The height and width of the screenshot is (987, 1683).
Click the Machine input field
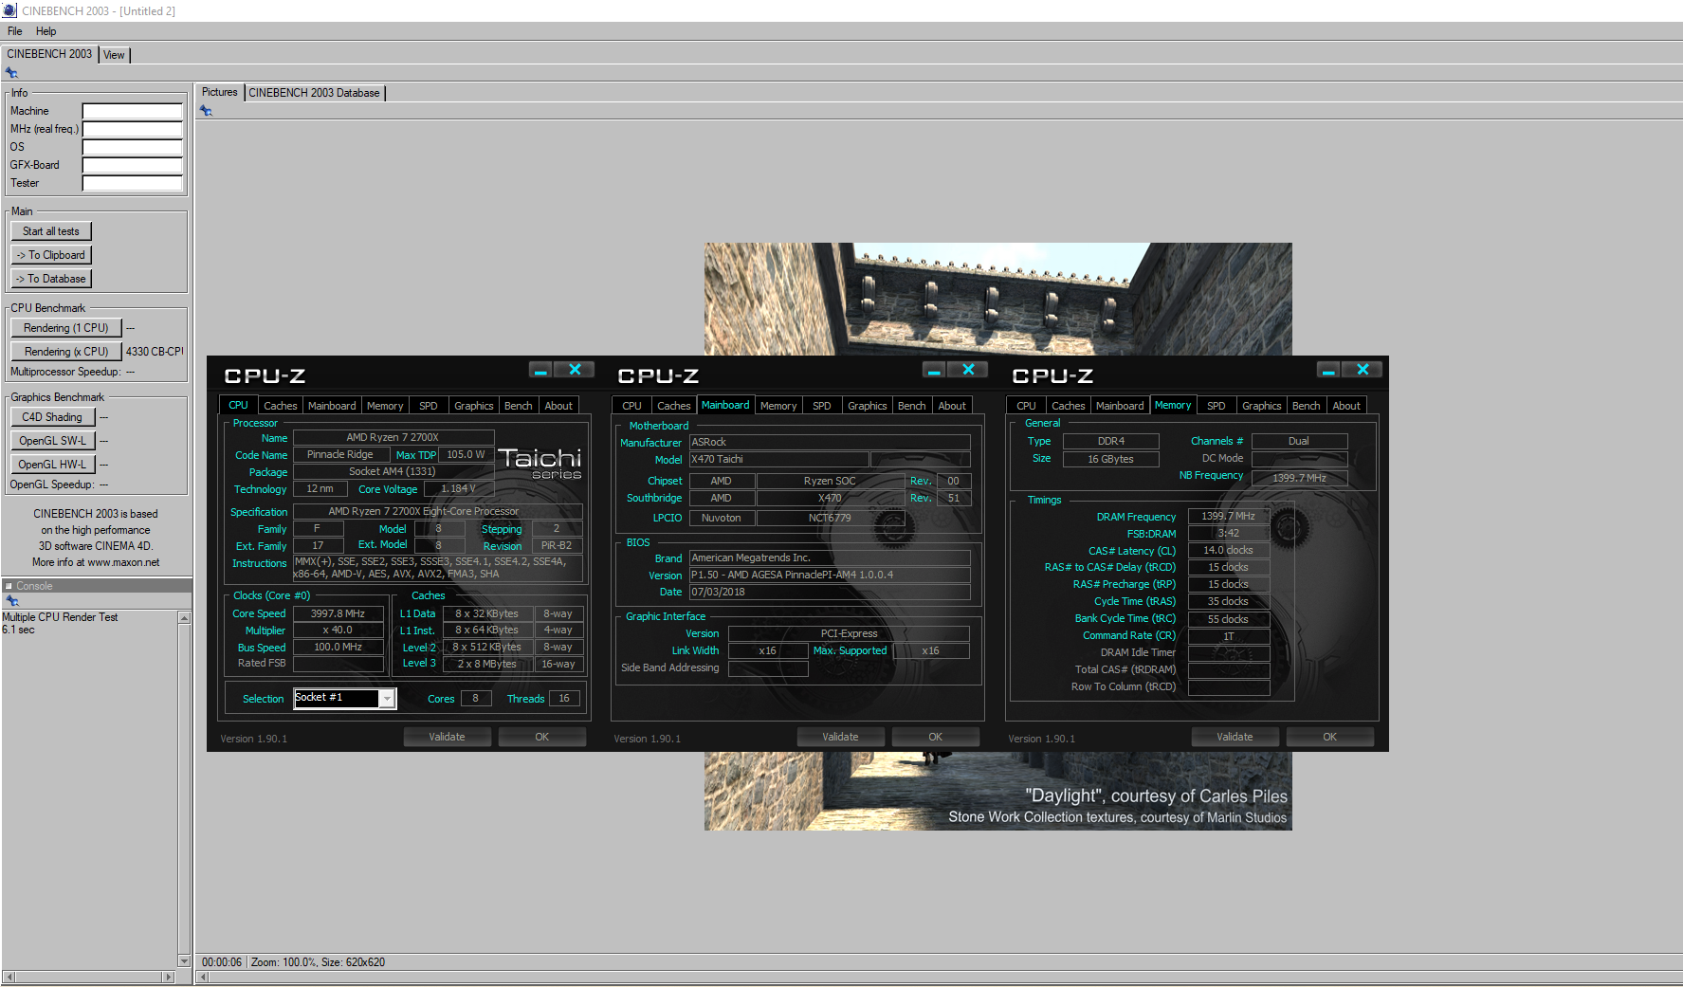tap(132, 111)
